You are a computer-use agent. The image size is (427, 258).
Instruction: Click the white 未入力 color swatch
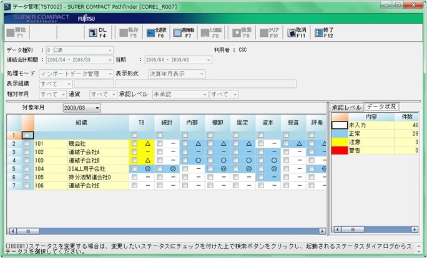tap(340, 125)
